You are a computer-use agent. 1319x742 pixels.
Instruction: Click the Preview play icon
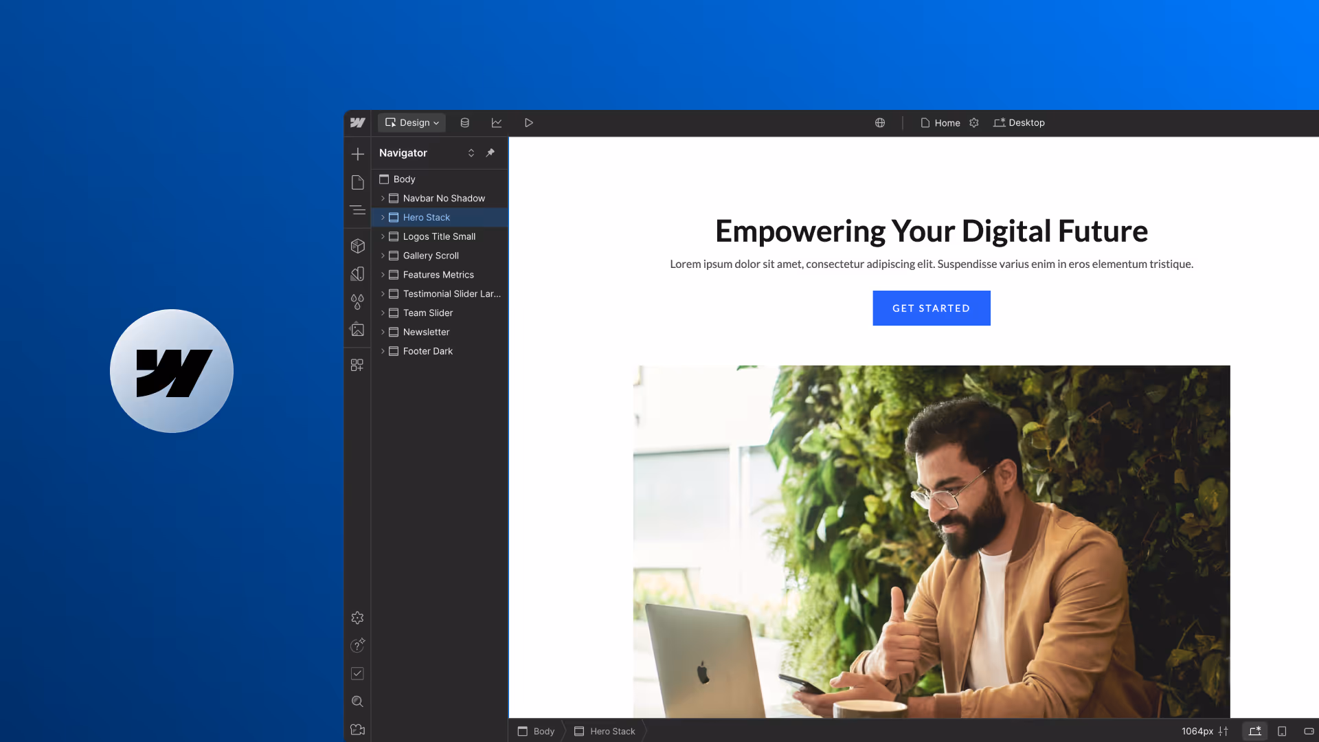528,123
